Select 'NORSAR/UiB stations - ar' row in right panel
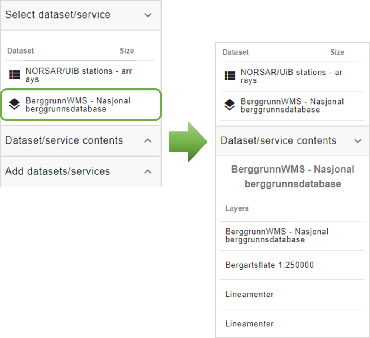The height and width of the screenshot is (338, 370). click(x=292, y=76)
